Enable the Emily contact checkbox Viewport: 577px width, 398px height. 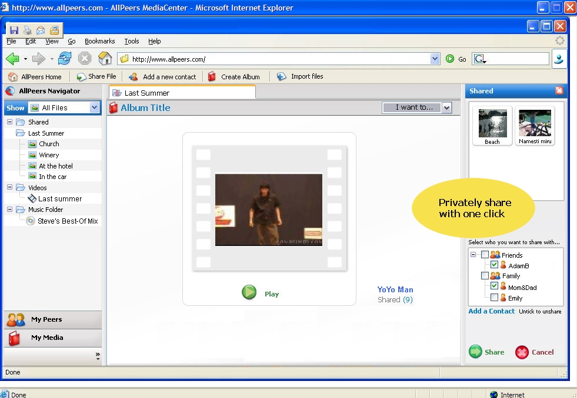[x=494, y=298]
